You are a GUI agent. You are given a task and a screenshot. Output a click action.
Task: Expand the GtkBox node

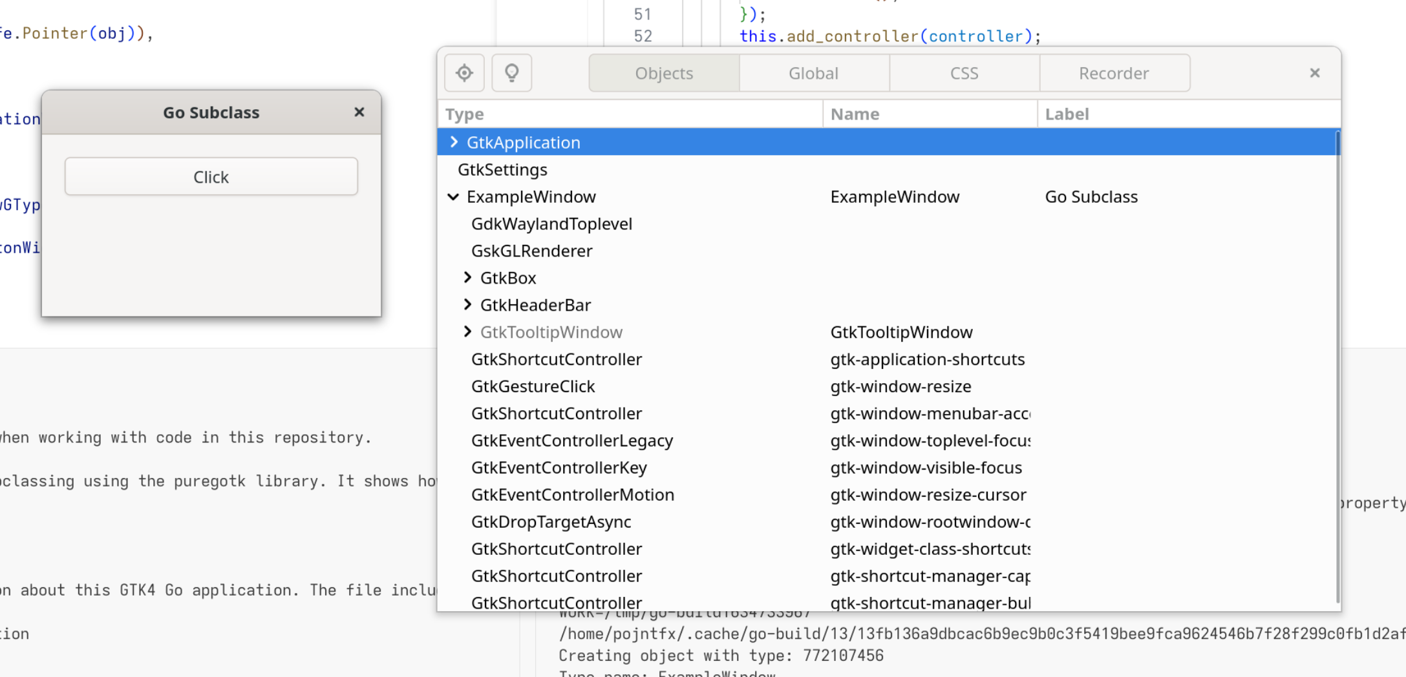point(467,278)
